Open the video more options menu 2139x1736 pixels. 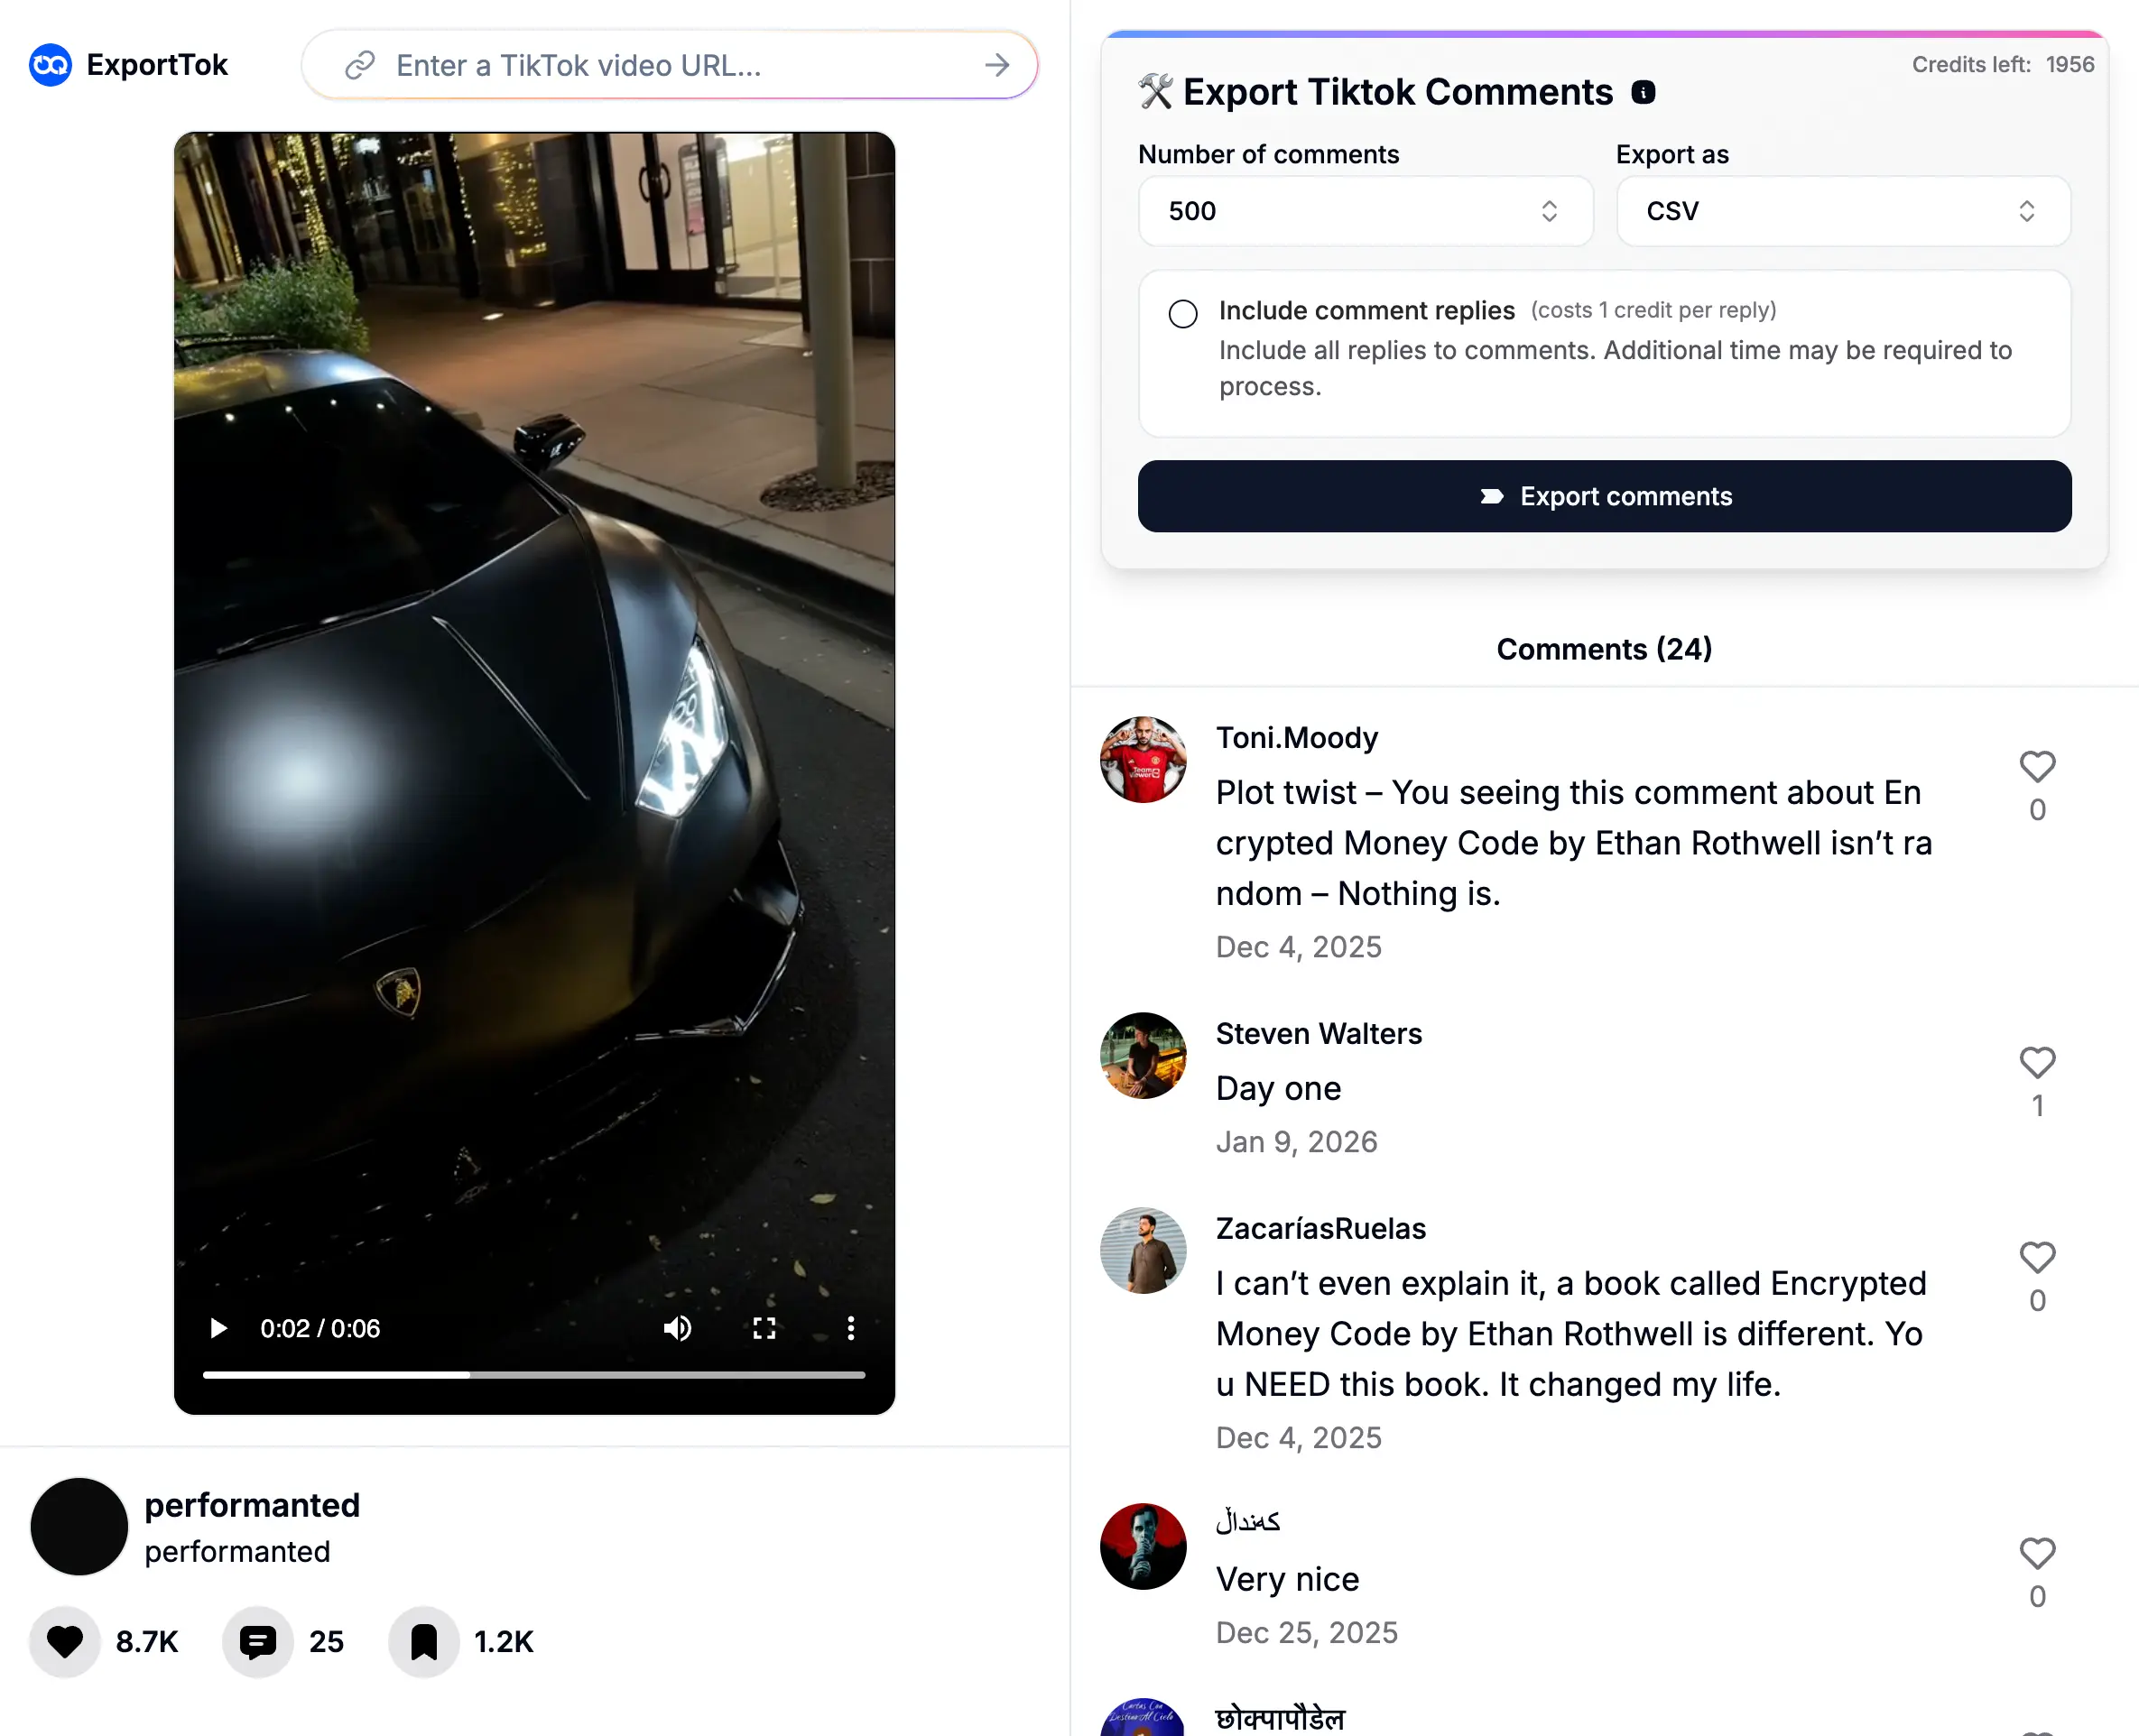coord(850,1328)
